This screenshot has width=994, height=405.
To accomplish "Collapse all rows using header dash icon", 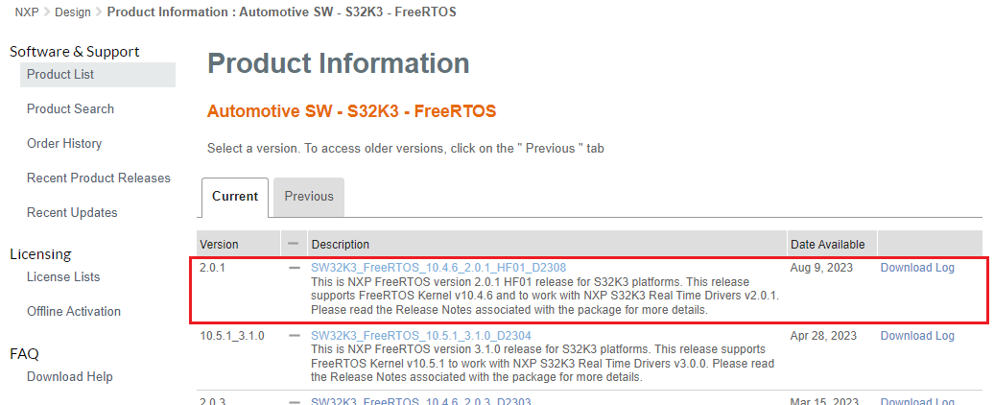I will point(294,244).
